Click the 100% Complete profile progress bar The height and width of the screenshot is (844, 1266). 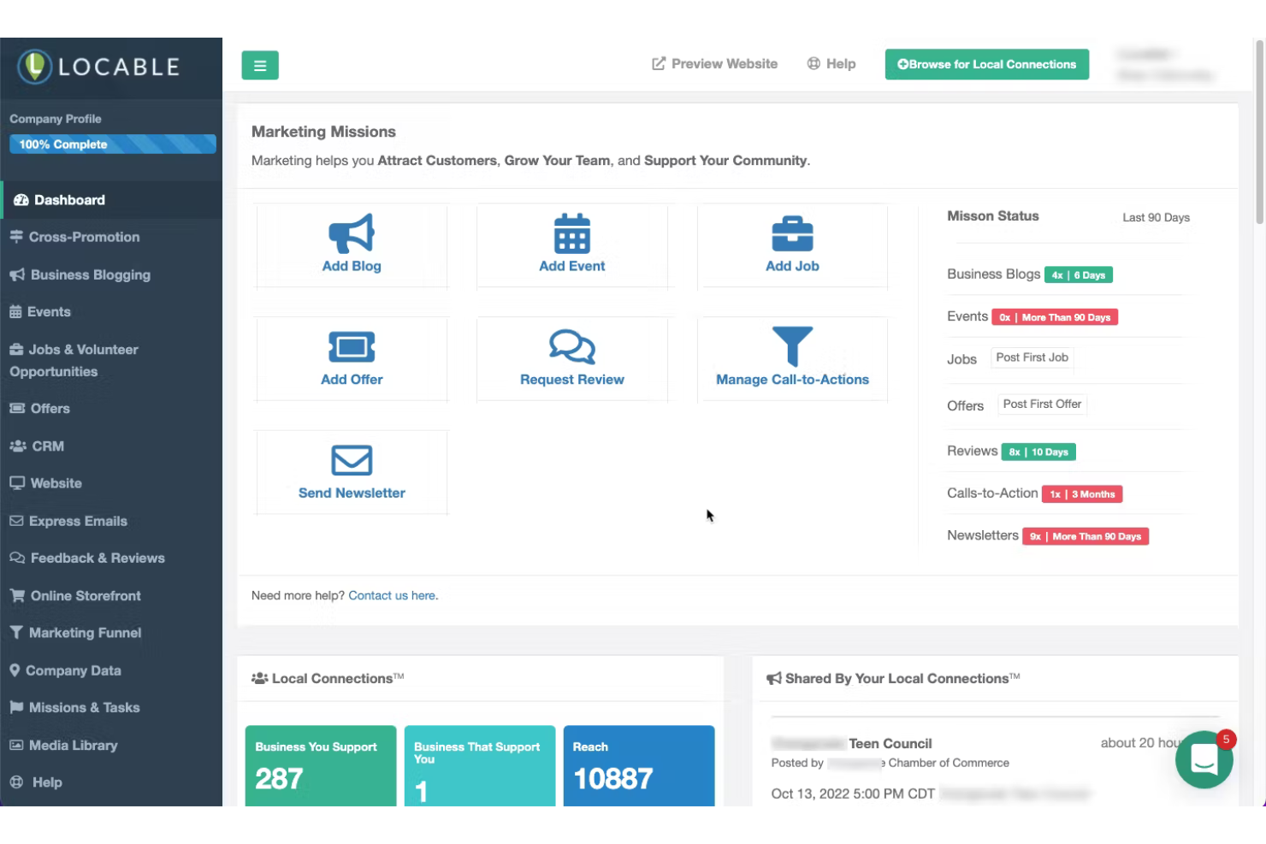point(113,145)
